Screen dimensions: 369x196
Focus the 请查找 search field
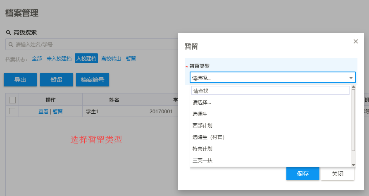(270, 91)
